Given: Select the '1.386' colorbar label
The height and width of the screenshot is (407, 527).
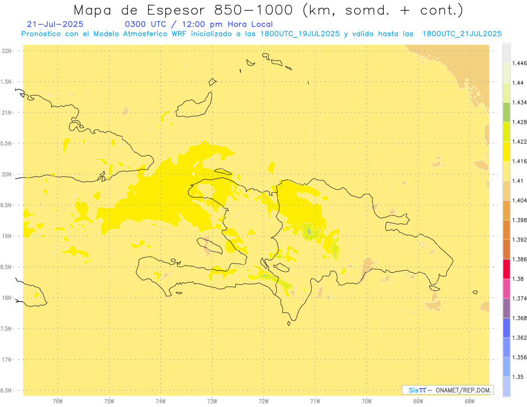Looking at the screenshot, I should tap(520, 259).
